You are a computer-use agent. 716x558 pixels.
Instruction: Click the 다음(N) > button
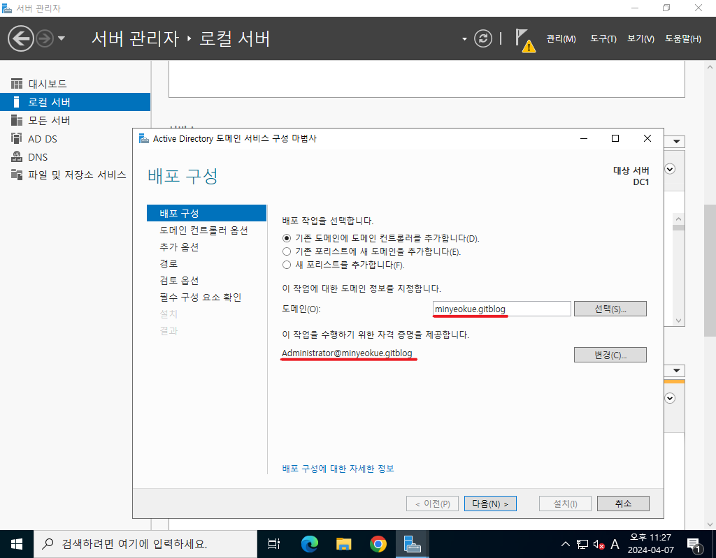pyautogui.click(x=490, y=504)
